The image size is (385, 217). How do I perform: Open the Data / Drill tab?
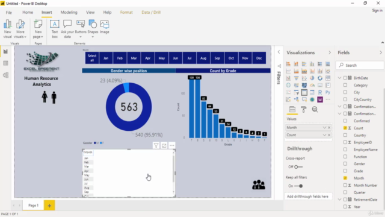pos(151,12)
